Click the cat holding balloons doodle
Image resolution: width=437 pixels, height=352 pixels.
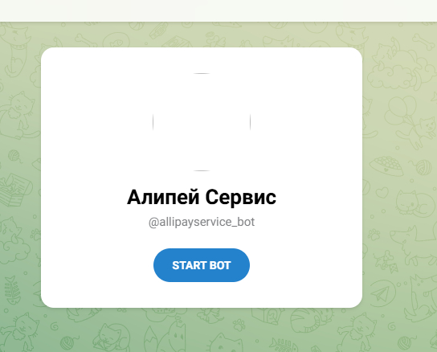click(410, 121)
